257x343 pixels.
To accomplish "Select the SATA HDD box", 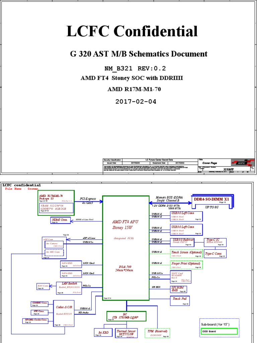I will 70,264.
